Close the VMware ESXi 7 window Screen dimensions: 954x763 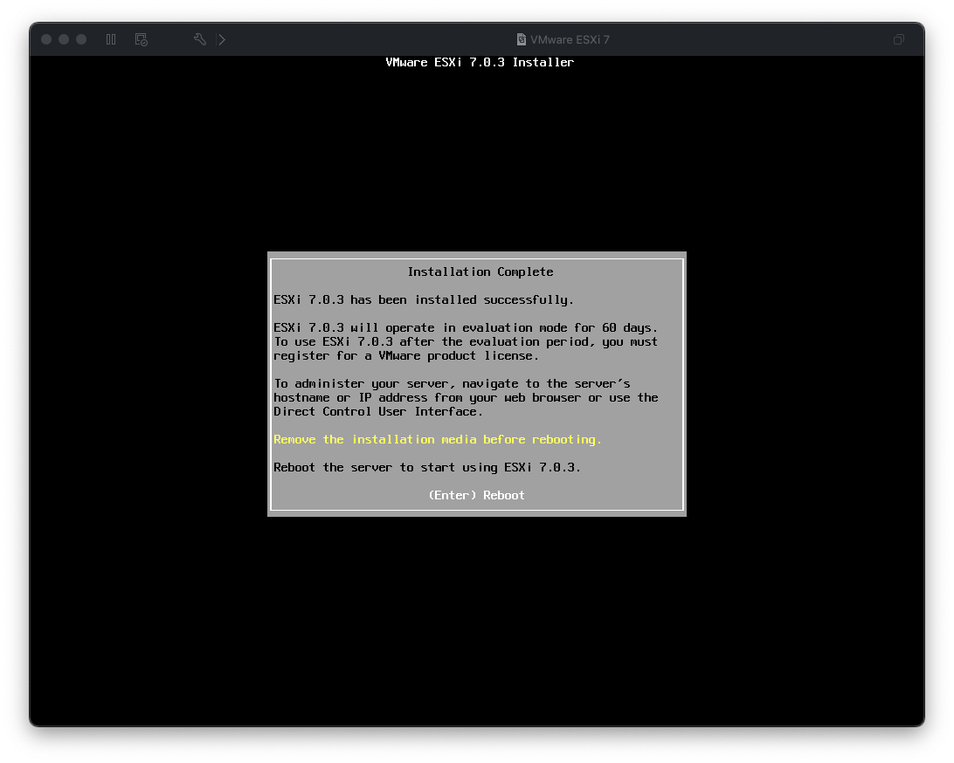46,39
